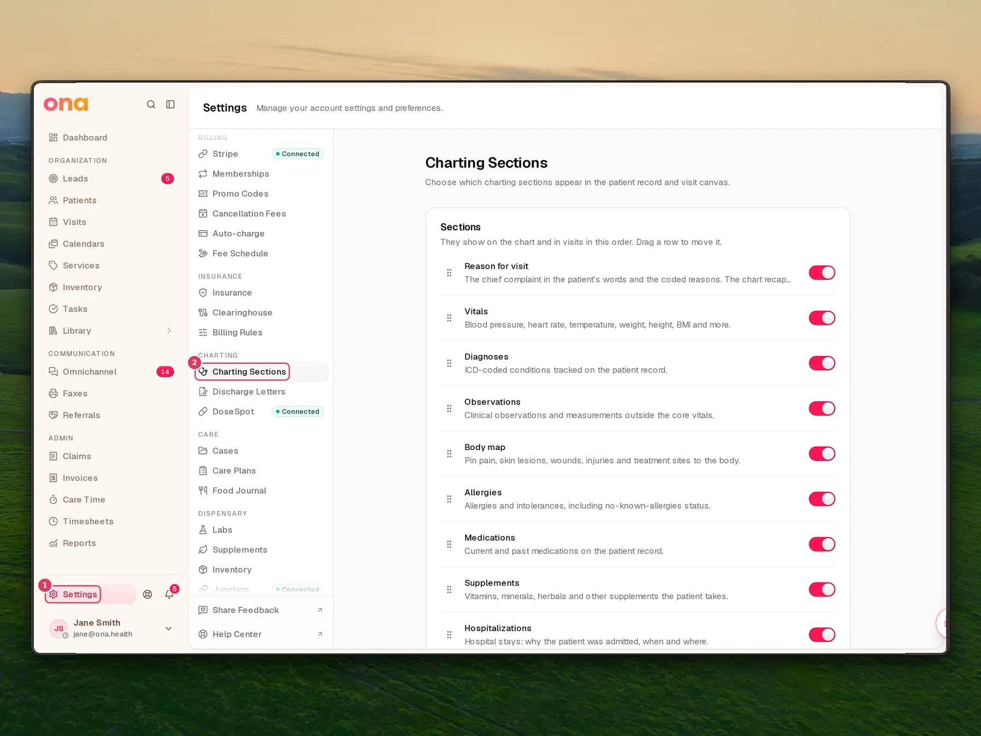Image resolution: width=981 pixels, height=736 pixels.
Task: Open Cancellation Fees settings
Action: pyautogui.click(x=261, y=214)
